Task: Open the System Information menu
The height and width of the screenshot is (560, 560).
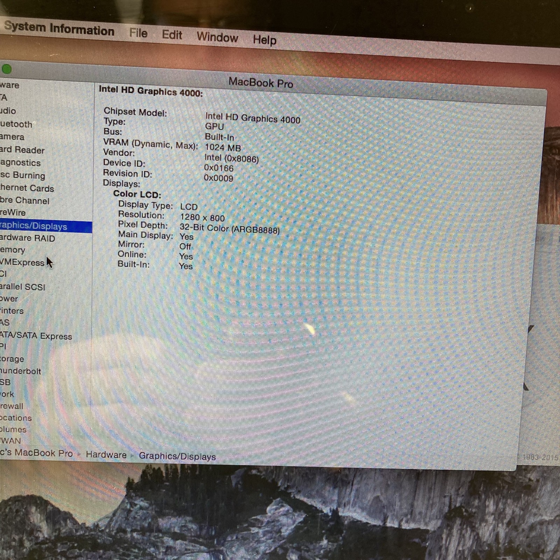Action: pos(59,29)
